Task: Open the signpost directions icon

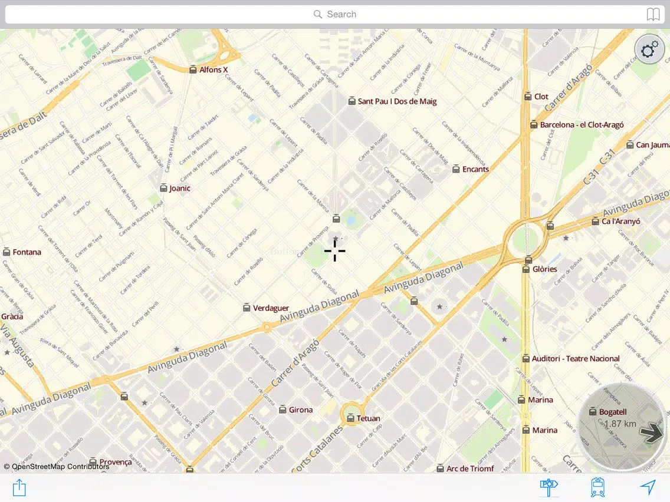Action: [549, 487]
